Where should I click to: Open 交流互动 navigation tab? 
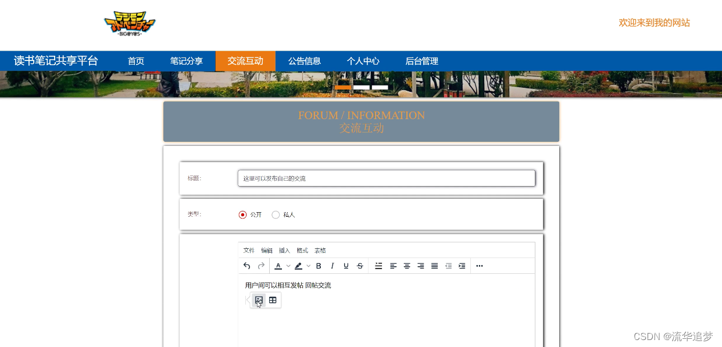245,61
